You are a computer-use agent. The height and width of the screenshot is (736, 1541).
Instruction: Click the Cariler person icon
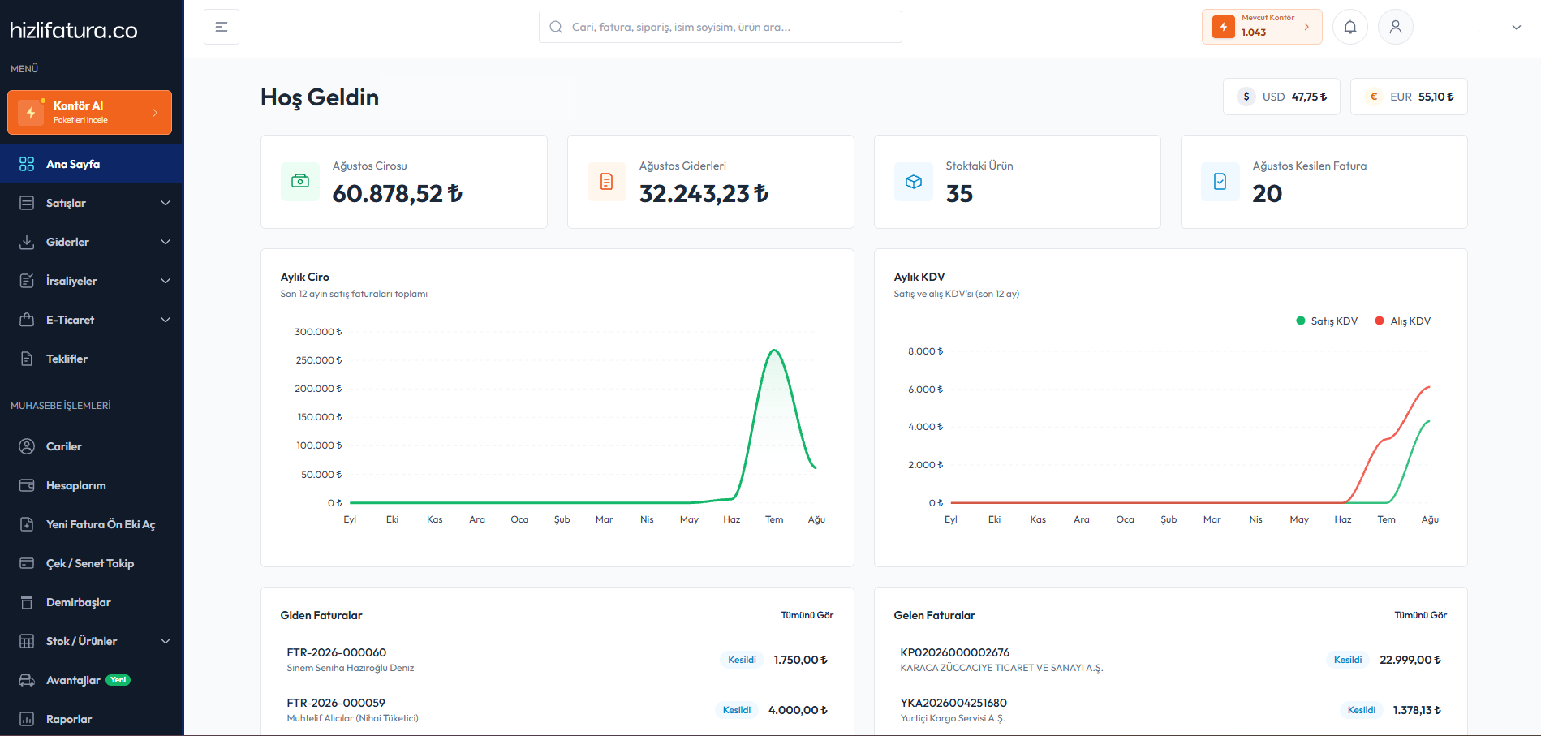(27, 446)
